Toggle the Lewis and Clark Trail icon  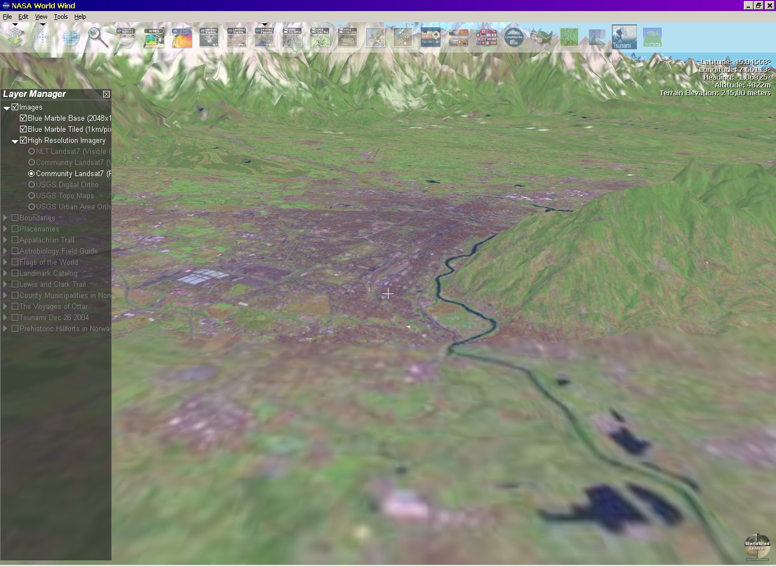click(x=542, y=37)
